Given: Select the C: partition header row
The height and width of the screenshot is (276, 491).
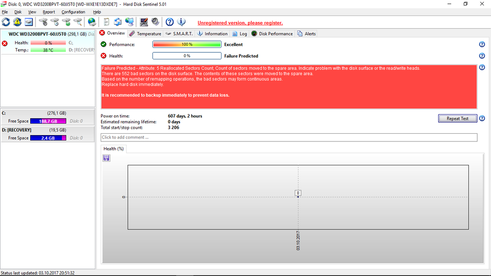Looking at the screenshot, I should pyautogui.click(x=47, y=113).
